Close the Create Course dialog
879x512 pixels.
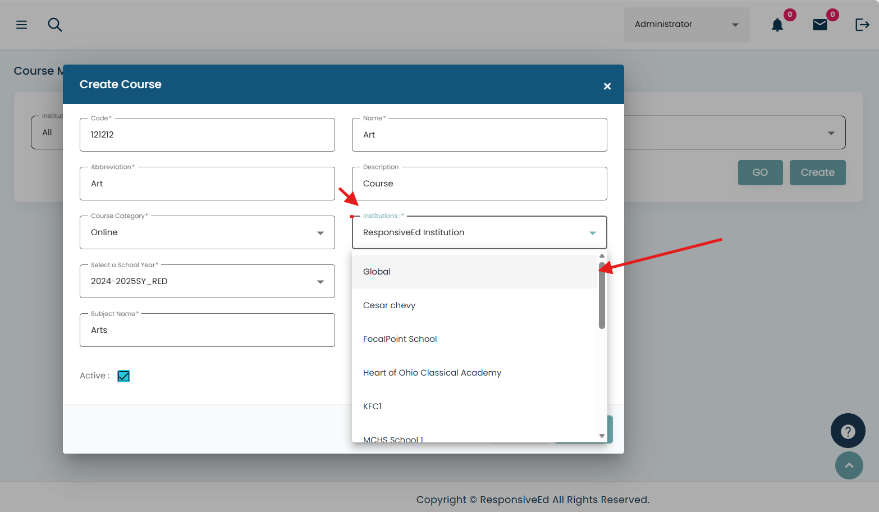(607, 86)
